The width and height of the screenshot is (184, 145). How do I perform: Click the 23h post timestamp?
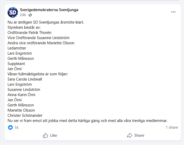click(23, 15)
